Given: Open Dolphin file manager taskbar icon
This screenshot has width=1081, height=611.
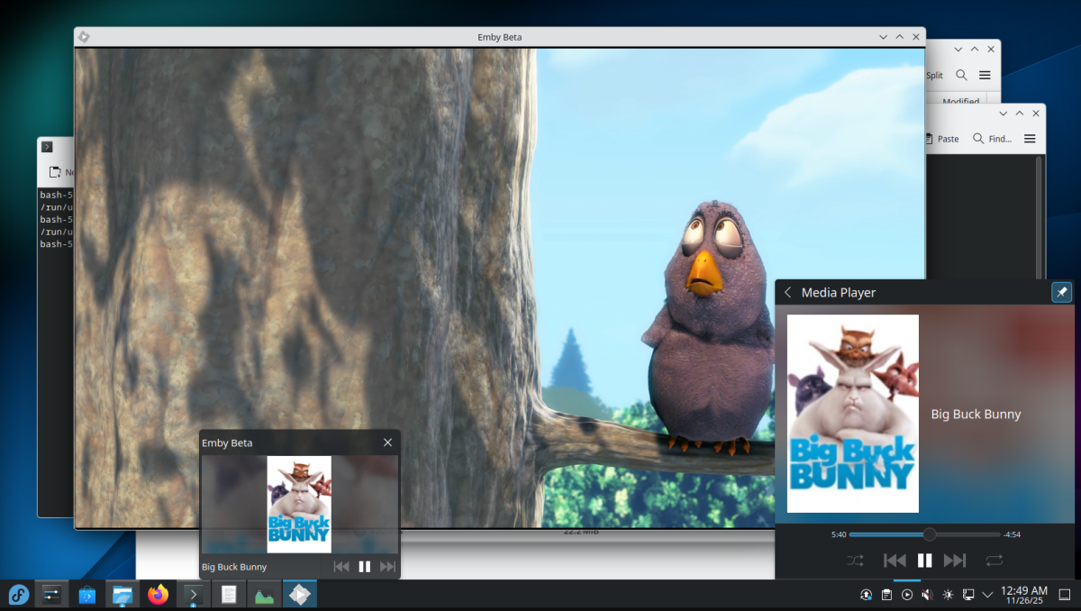Looking at the screenshot, I should pyautogui.click(x=123, y=595).
